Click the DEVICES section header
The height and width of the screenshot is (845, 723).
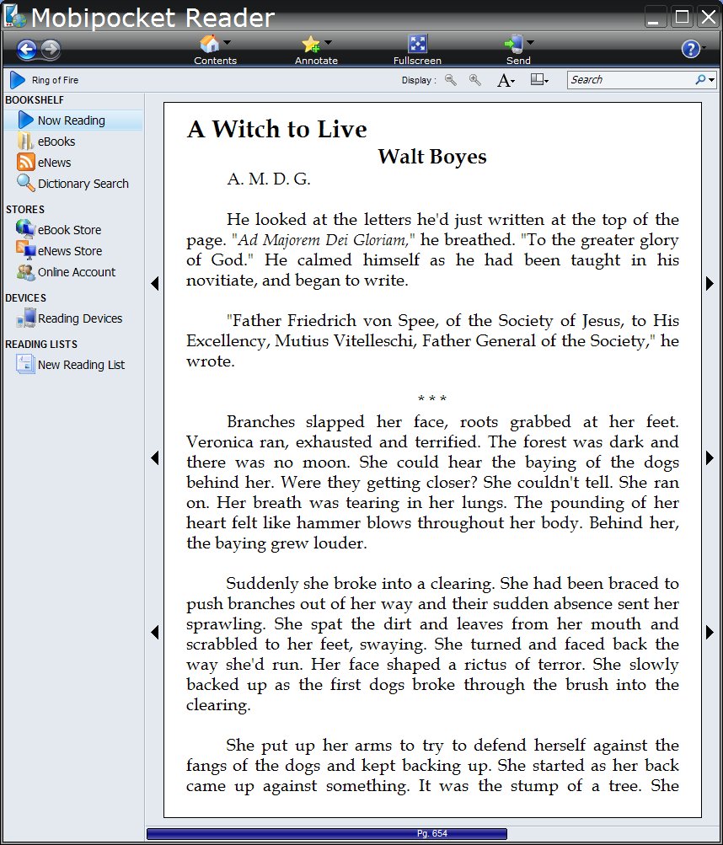click(26, 298)
